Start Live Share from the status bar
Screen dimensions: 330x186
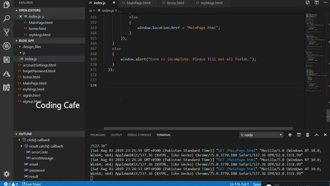(31, 184)
